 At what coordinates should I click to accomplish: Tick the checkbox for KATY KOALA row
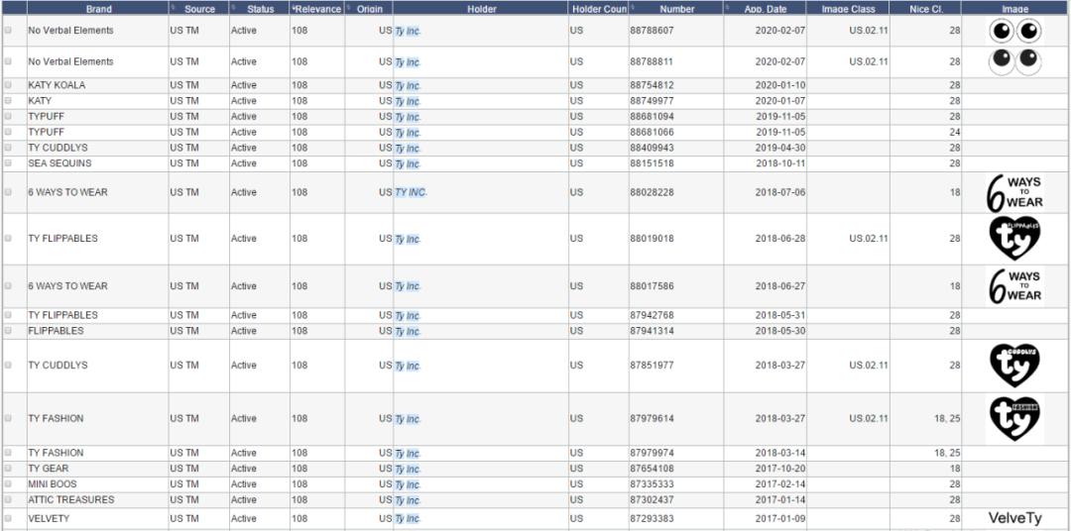coord(8,85)
